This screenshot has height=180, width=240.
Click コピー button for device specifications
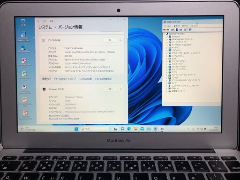[110, 40]
